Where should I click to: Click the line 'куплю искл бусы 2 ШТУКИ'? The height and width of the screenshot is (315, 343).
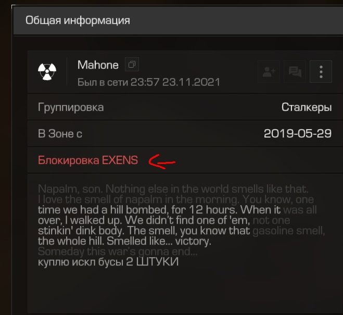[x=108, y=261]
